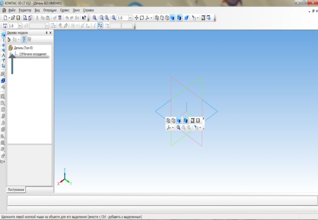Click the zoom scale 1.0 field in top toolbar
Screen dimensions: 318x220
123,18
